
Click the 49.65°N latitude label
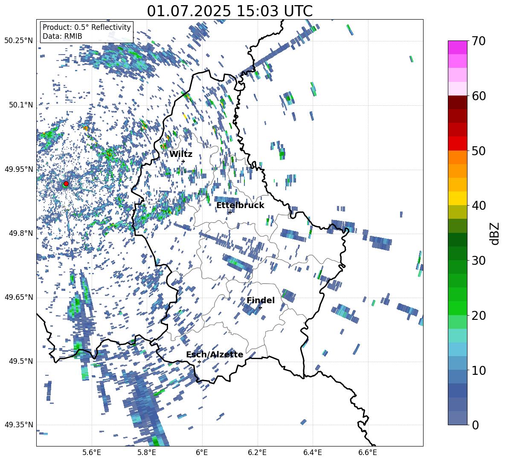(19, 297)
